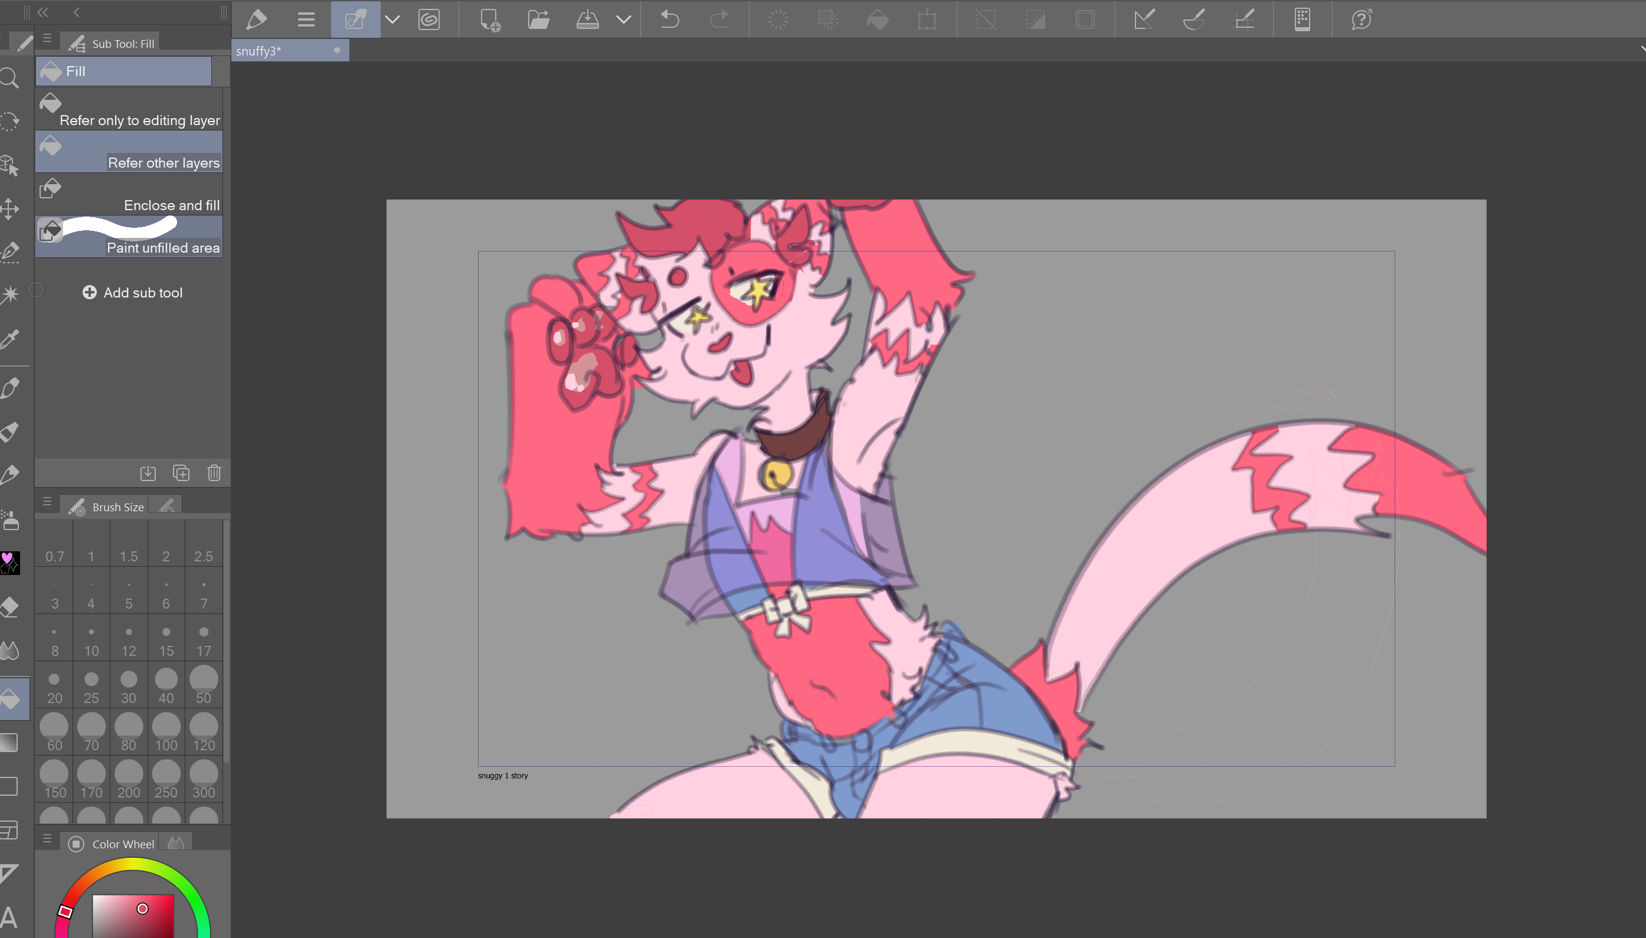Duplicate the selected sub tool
Image resolution: width=1646 pixels, height=938 pixels.
(181, 473)
